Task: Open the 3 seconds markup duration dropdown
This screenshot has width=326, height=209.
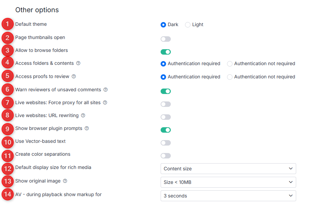Action: pyautogui.click(x=228, y=196)
